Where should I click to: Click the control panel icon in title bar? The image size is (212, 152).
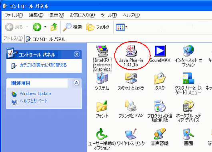[5, 6]
